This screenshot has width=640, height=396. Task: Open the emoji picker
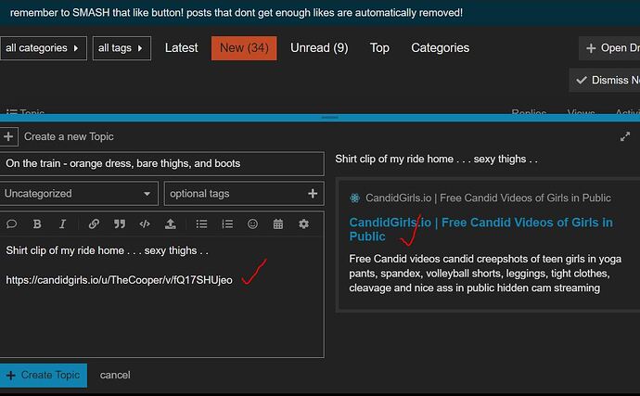(252, 224)
